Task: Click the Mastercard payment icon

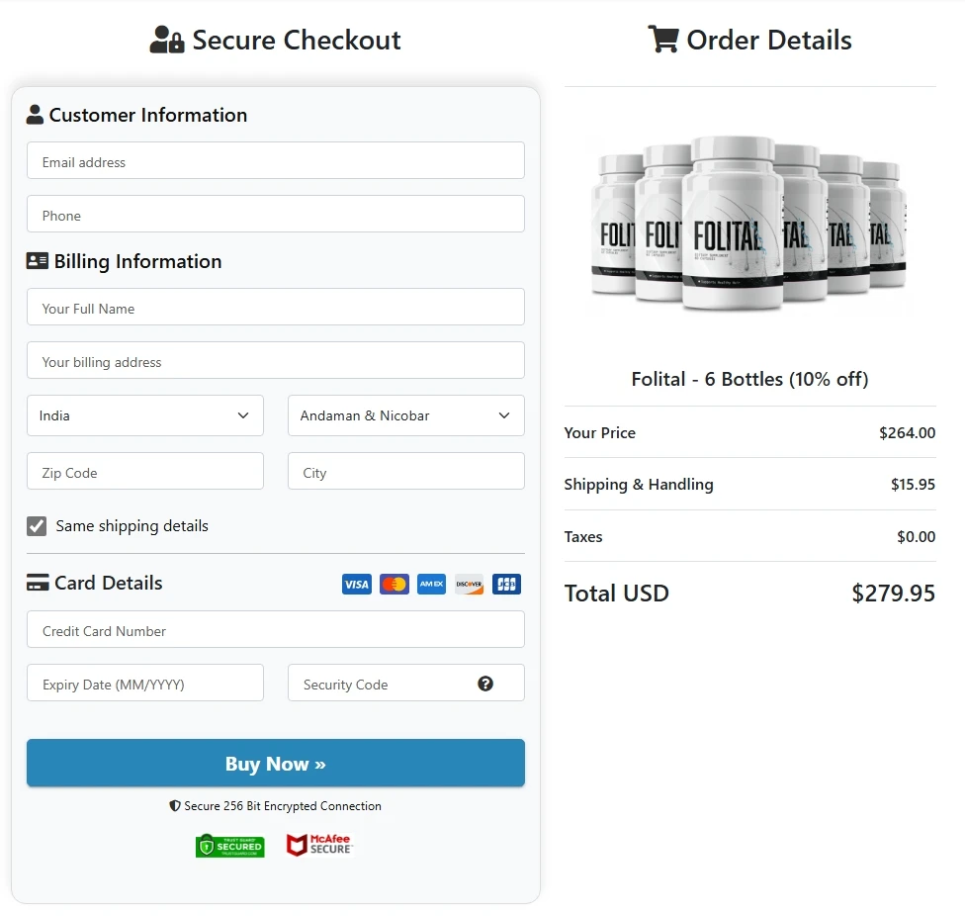Action: point(394,584)
